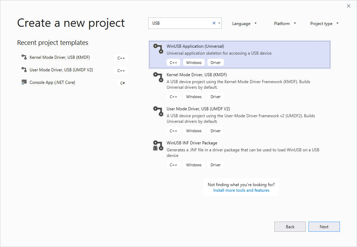This screenshot has width=357, height=247.
Task: Click the WinUSB INF Driver Package icon
Action: tap(158, 145)
